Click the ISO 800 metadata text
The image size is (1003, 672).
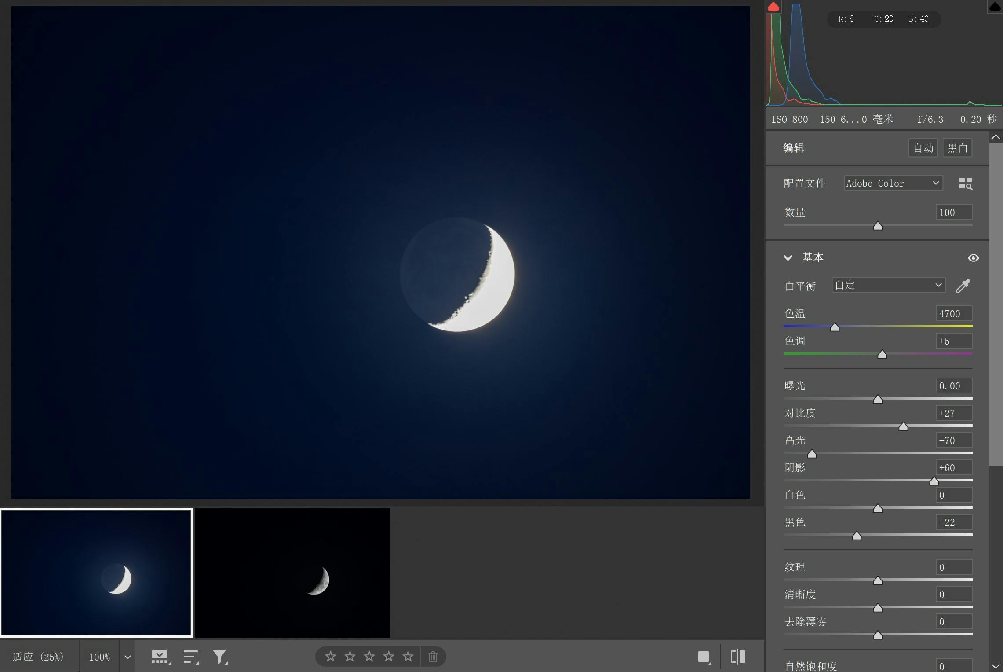click(790, 119)
